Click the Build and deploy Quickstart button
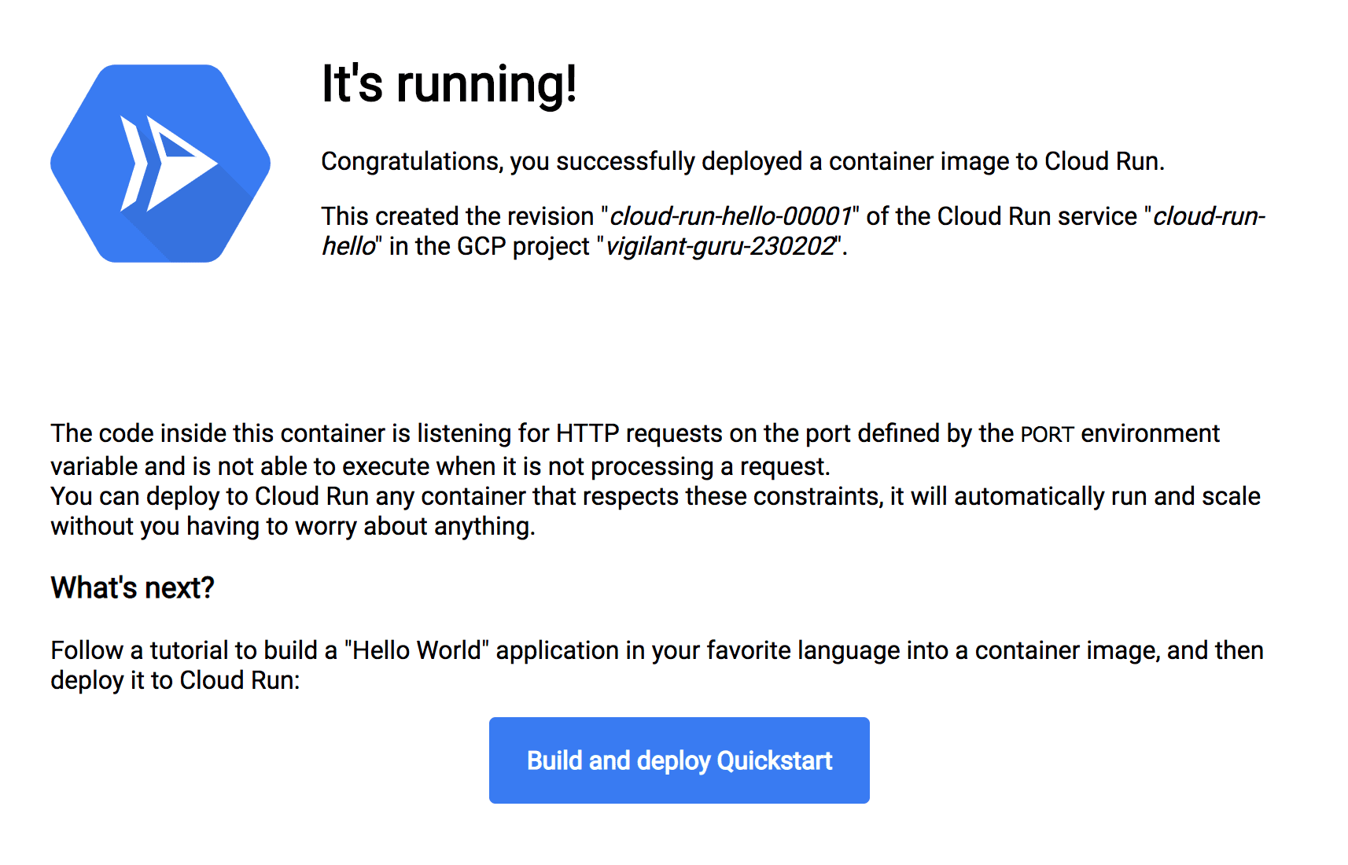 (680, 760)
